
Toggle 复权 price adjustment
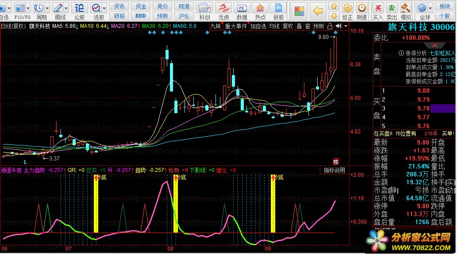(x=288, y=26)
